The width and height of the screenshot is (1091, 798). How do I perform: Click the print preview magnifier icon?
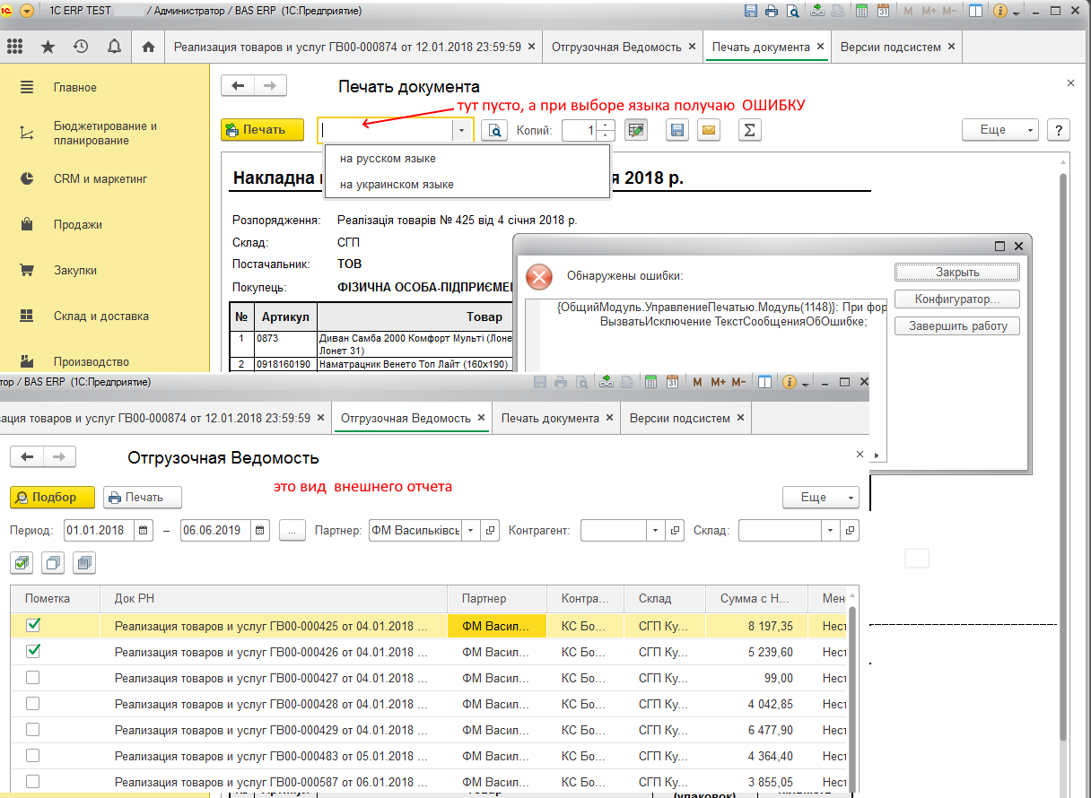click(494, 131)
